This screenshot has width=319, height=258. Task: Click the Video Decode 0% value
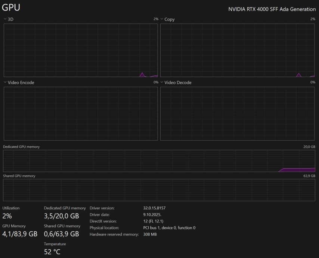click(313, 82)
